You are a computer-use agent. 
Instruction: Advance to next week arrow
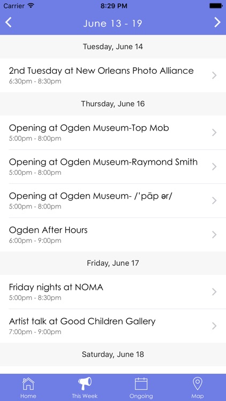pos(217,22)
